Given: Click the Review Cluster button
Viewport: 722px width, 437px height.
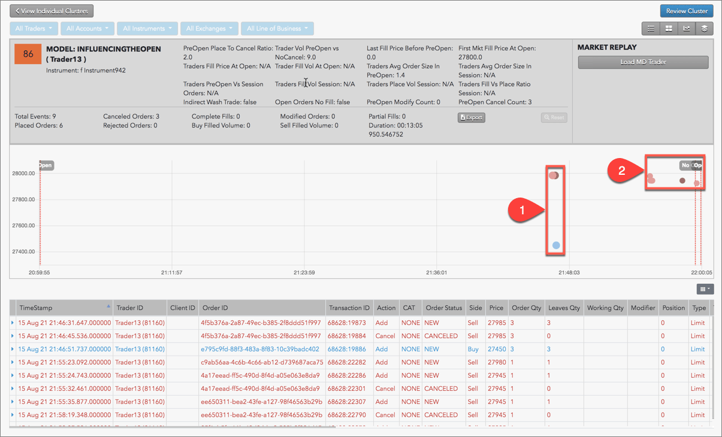Looking at the screenshot, I should [687, 11].
